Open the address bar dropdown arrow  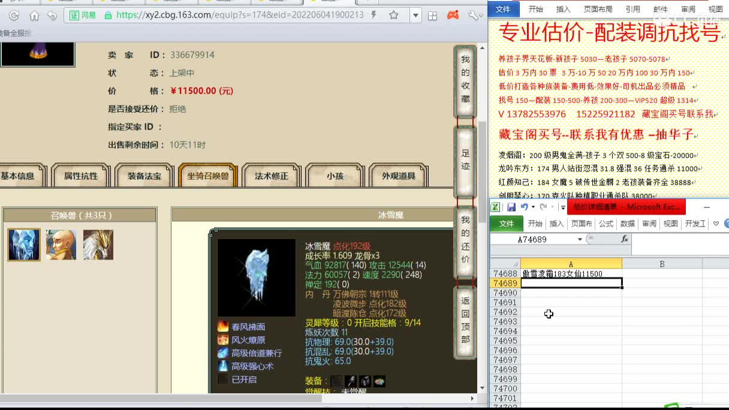pos(415,16)
